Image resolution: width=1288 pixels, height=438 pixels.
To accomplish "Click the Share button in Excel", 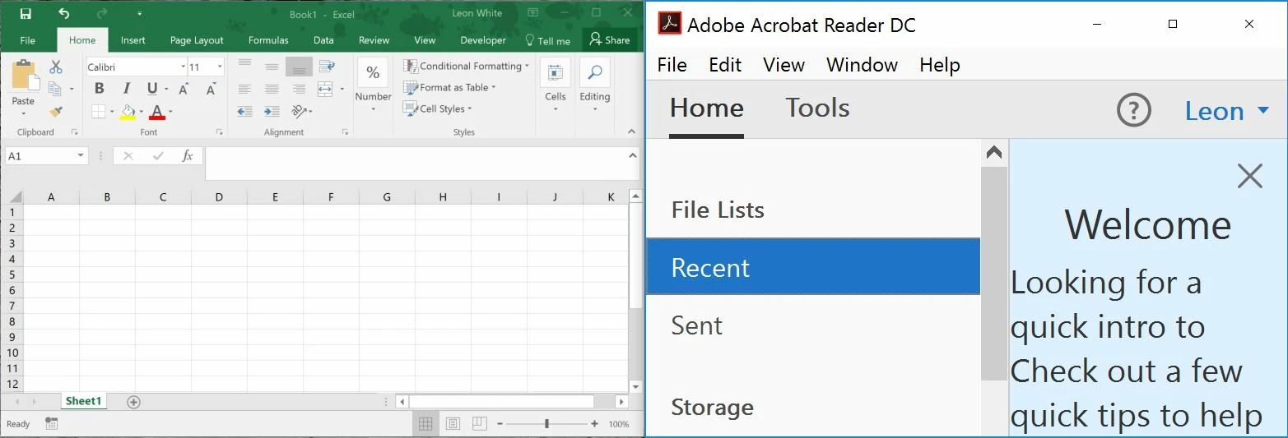I will click(609, 39).
